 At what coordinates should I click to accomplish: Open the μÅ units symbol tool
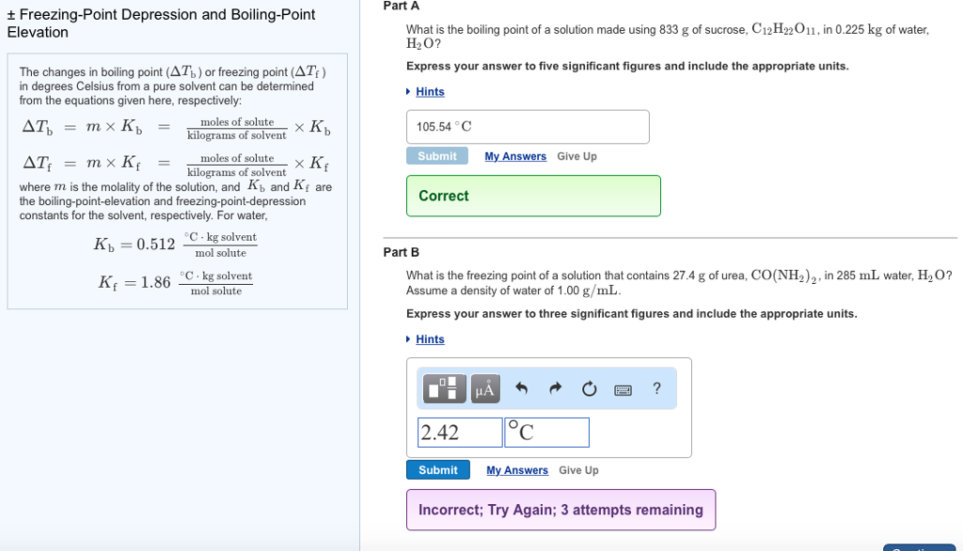tap(483, 387)
